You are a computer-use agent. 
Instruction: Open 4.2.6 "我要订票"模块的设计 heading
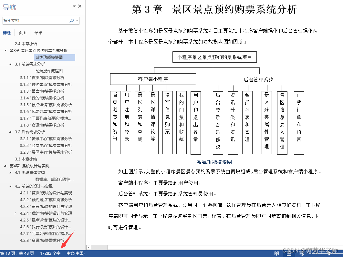pyautogui.click(x=46, y=227)
